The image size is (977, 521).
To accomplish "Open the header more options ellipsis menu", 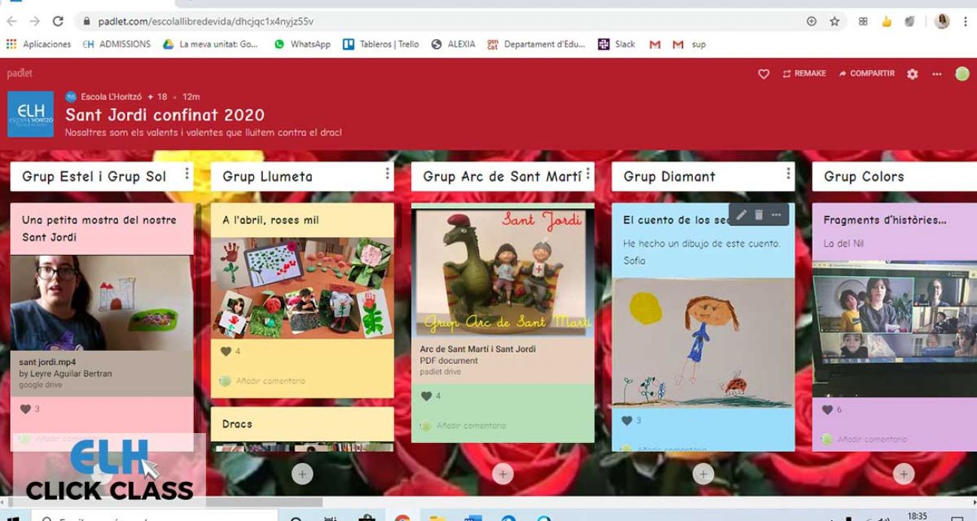I will point(936,74).
